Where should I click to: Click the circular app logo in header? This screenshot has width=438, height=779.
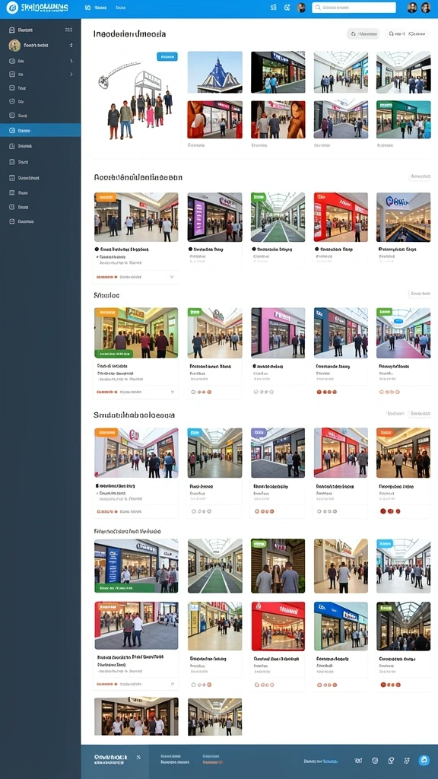[x=12, y=8]
